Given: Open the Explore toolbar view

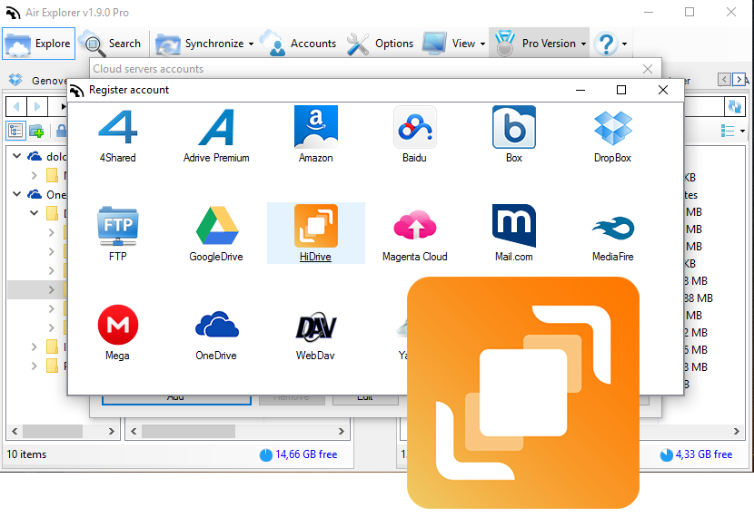Looking at the screenshot, I should coord(38,44).
